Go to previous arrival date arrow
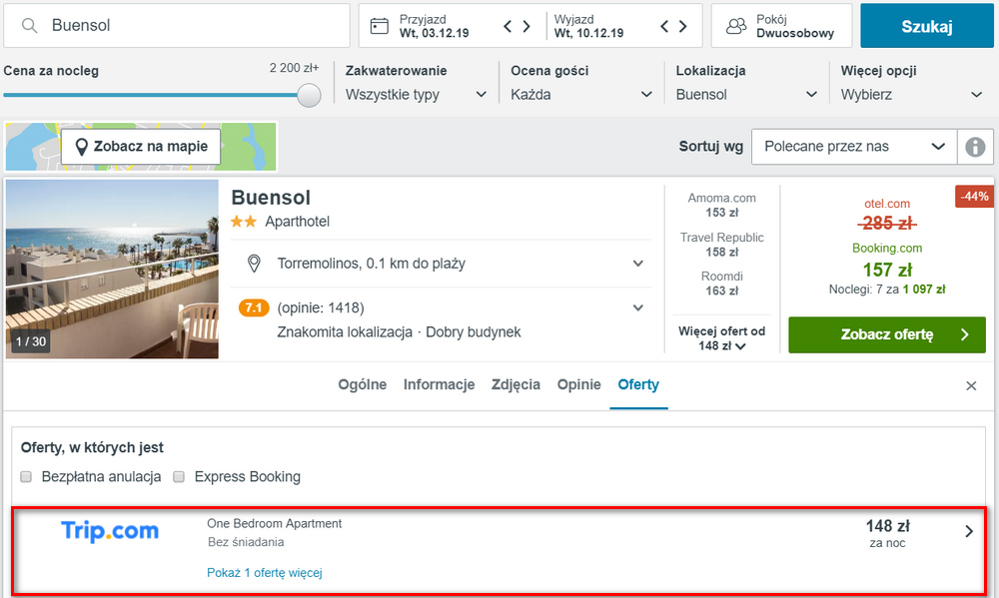The image size is (999, 598). coord(507,26)
